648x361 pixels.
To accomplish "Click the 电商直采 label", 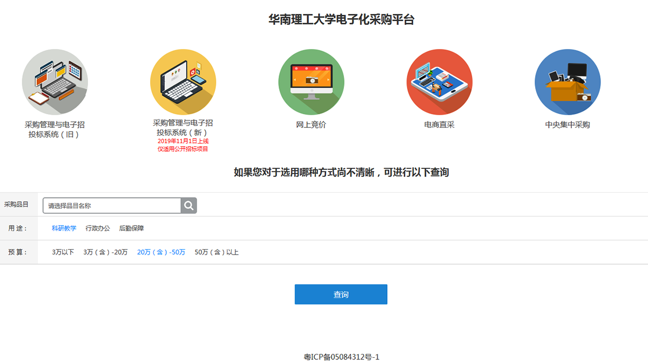I will click(440, 125).
